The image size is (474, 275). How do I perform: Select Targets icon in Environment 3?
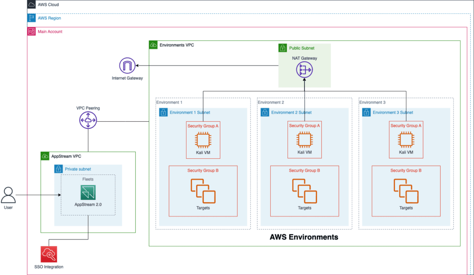406,191
